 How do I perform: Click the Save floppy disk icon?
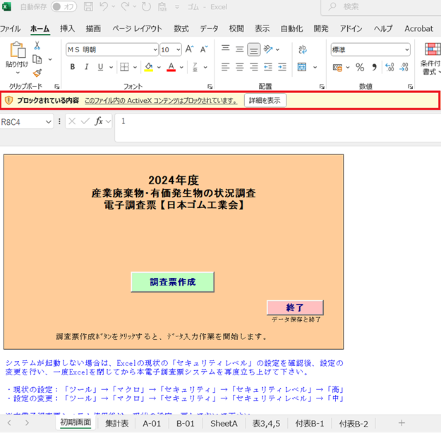pyautogui.click(x=88, y=6)
